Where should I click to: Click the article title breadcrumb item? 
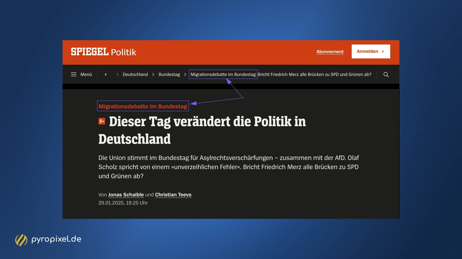click(x=281, y=74)
